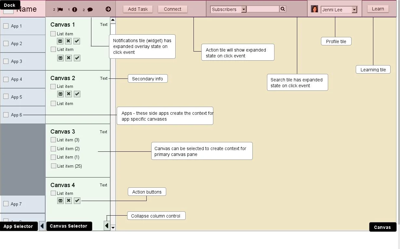Click Jenni Lee's profile avatar

[x=314, y=9]
